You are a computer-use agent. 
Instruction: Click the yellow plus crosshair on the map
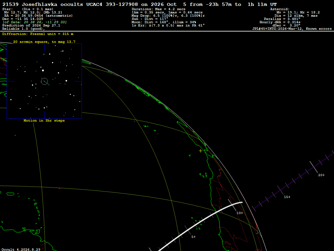pos(201,151)
